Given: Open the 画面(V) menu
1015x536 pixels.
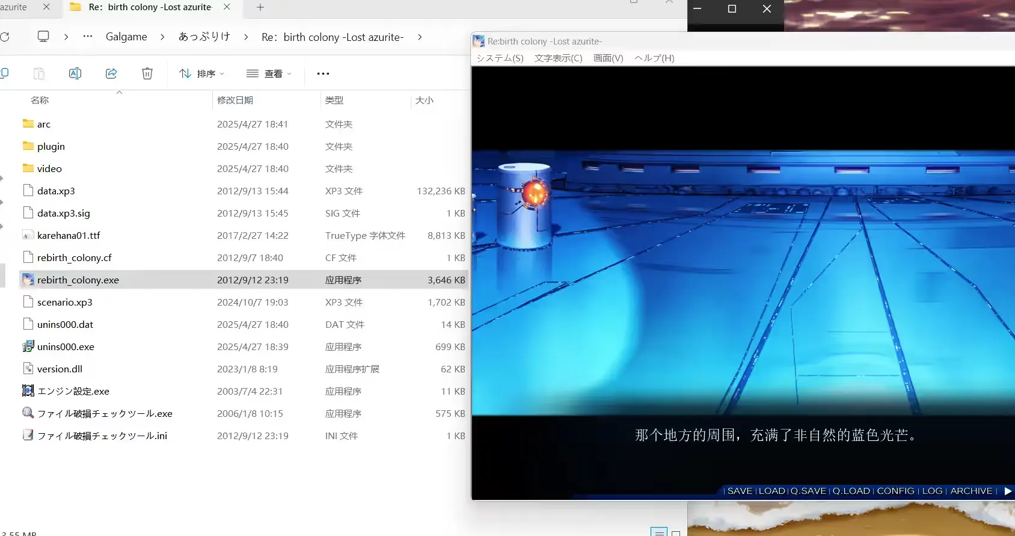Looking at the screenshot, I should 609,58.
